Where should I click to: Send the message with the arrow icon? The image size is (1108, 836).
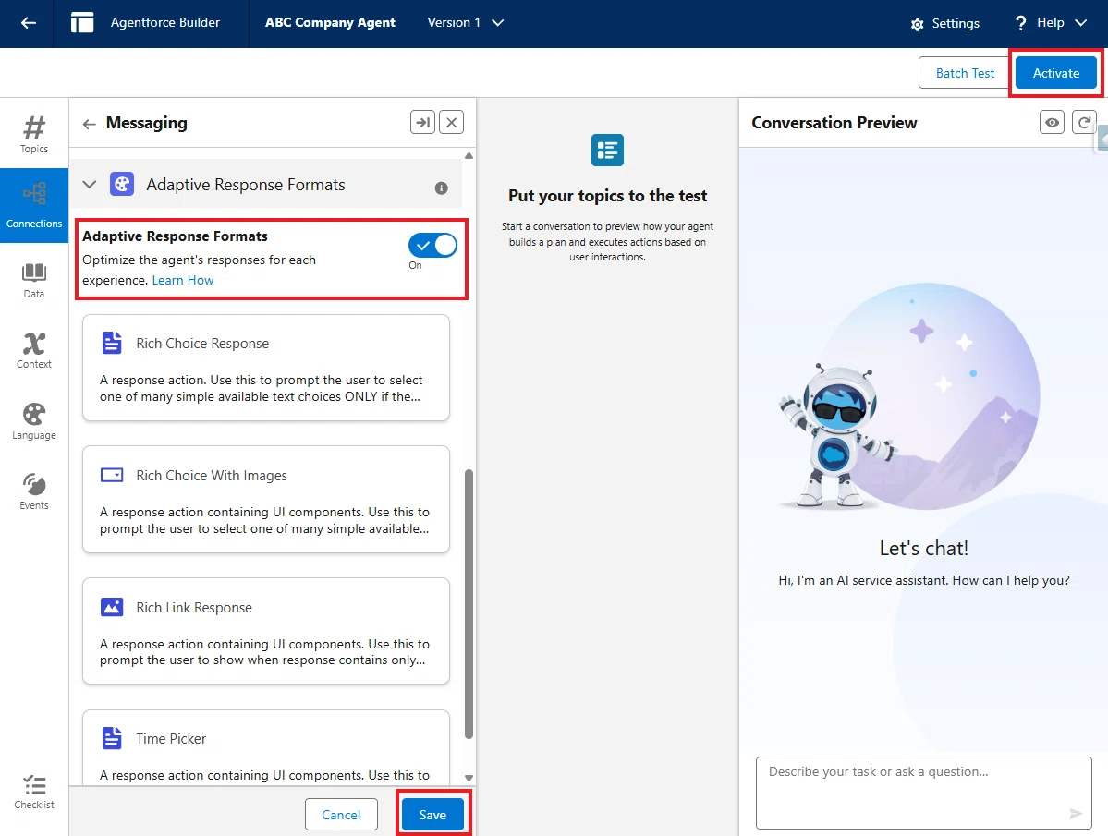pos(1076,814)
